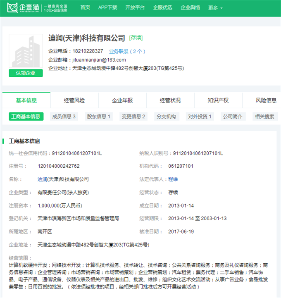Screen dimensions: 281x298
Task: Open legal representative 程维 link
Action: (x=173, y=179)
